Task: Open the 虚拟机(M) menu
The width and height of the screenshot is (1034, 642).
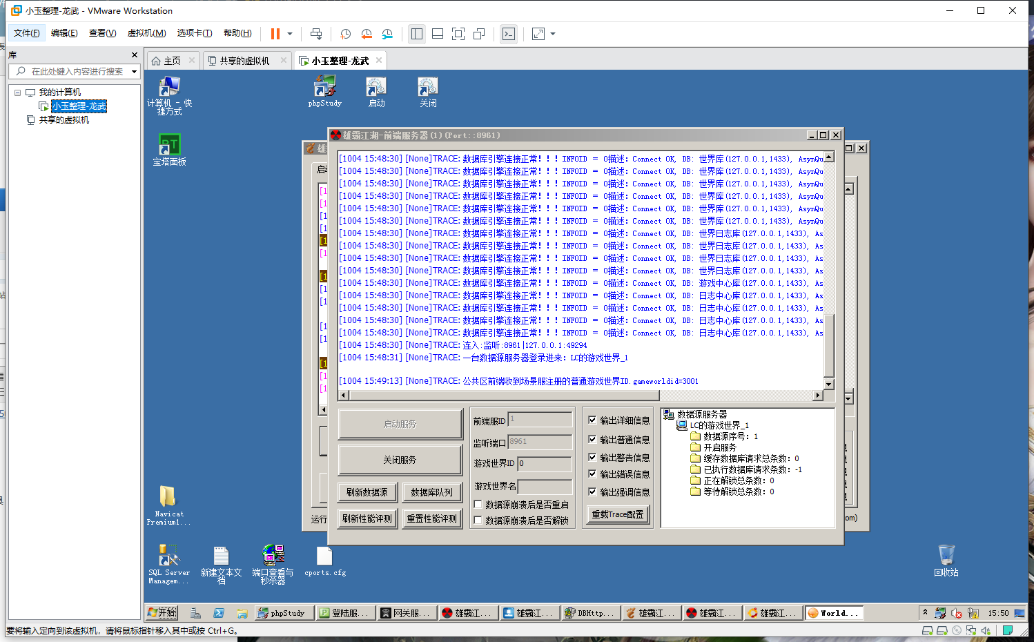Action: pyautogui.click(x=146, y=33)
